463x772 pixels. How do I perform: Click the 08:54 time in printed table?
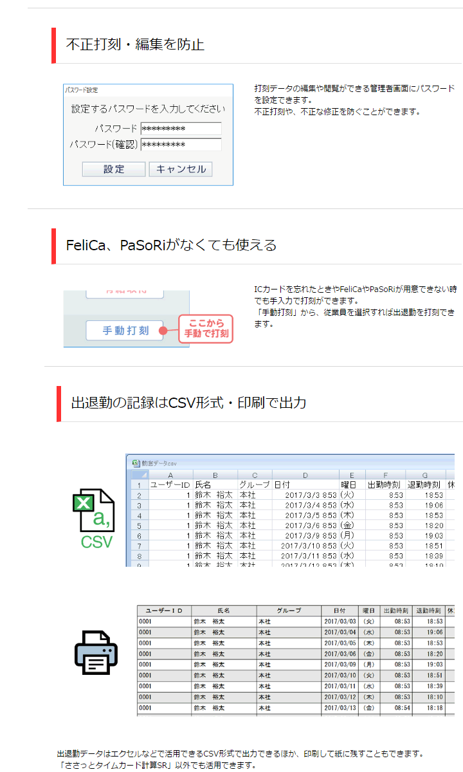[403, 708]
